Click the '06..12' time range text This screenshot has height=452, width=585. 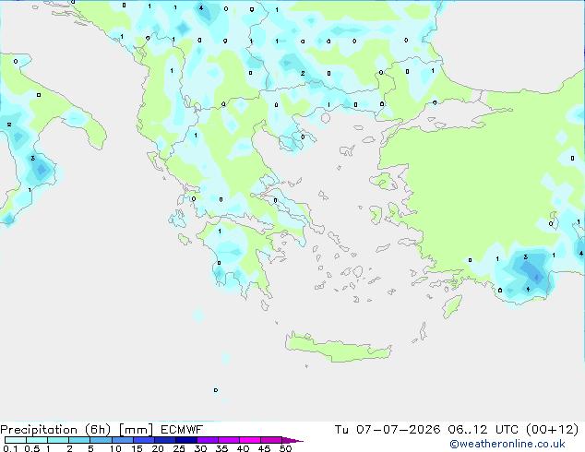pyautogui.click(x=468, y=430)
